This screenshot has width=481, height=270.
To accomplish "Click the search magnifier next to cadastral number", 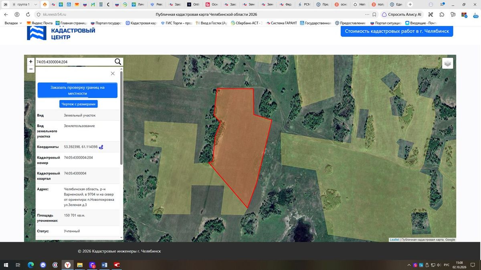I will [118, 62].
